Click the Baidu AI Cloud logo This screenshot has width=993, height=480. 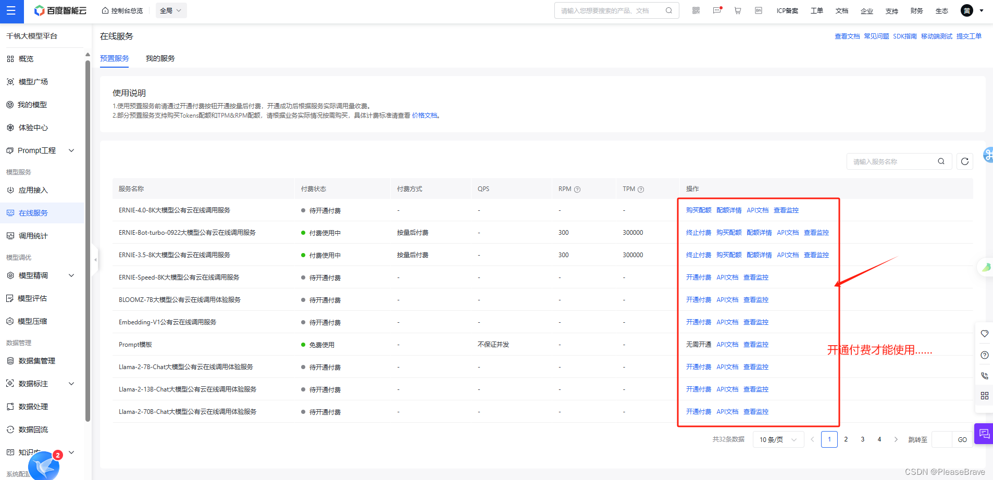(x=60, y=10)
